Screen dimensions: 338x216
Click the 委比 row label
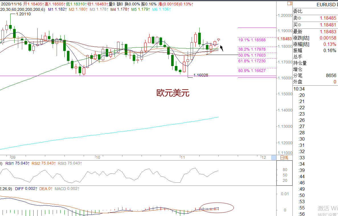coord(298,11)
